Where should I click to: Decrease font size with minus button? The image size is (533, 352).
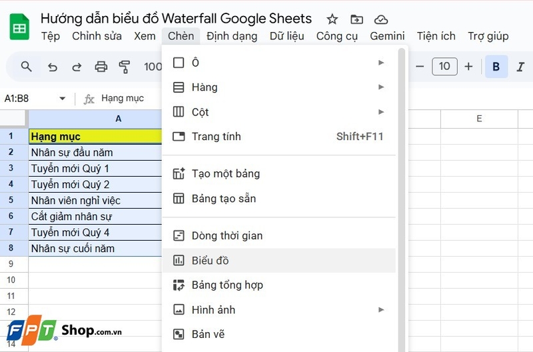point(420,66)
